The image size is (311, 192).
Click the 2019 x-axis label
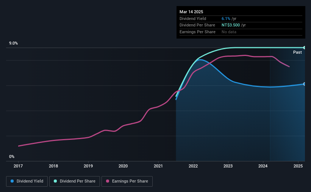coord(88,166)
